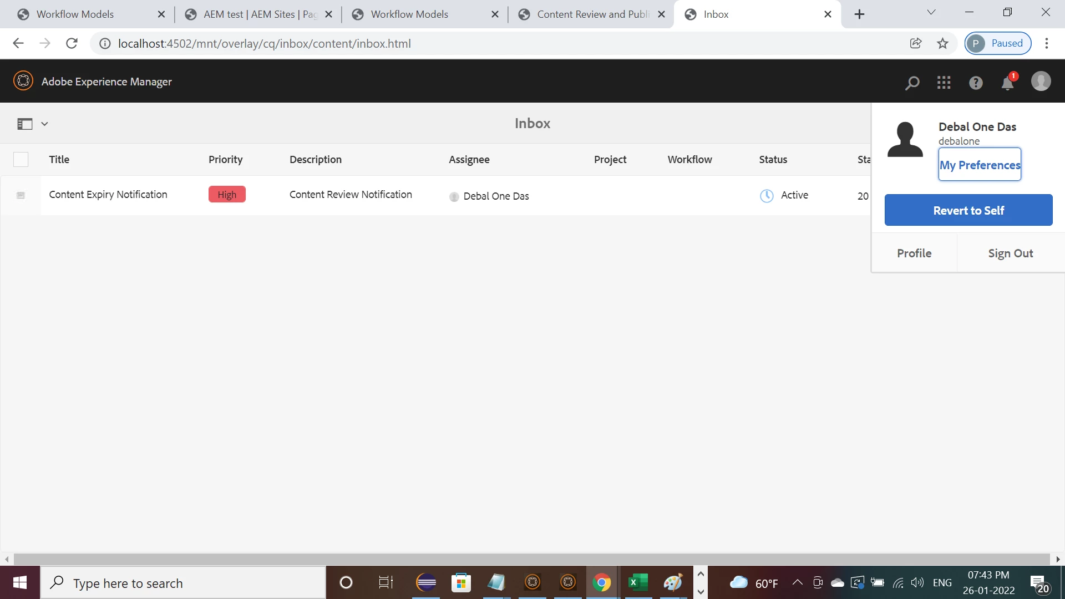This screenshot has height=599, width=1065.
Task: Open the notifications bell icon
Action: click(1007, 83)
